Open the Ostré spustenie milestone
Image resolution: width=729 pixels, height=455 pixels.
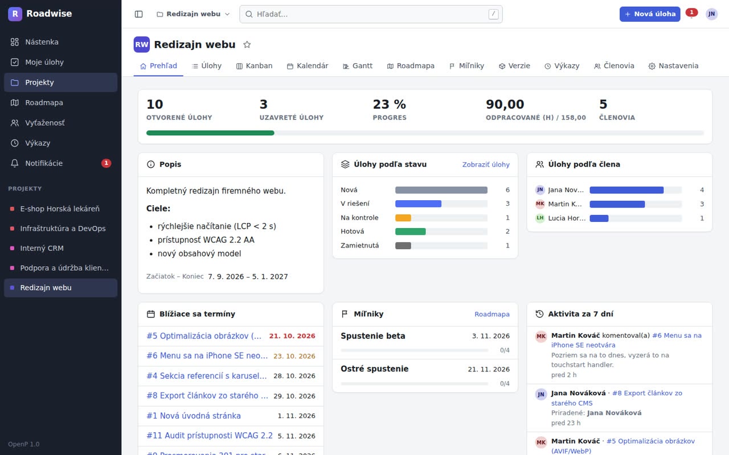(375, 369)
